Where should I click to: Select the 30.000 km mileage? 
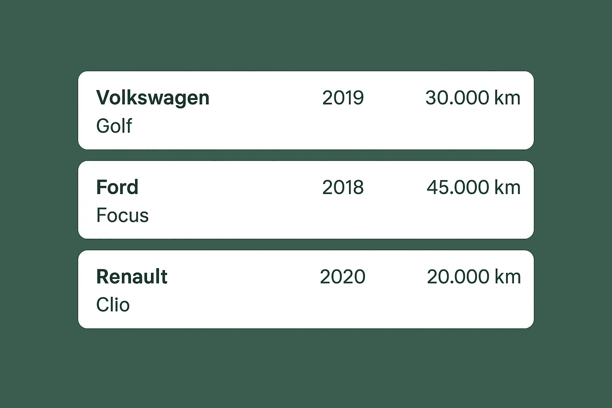coord(473,98)
